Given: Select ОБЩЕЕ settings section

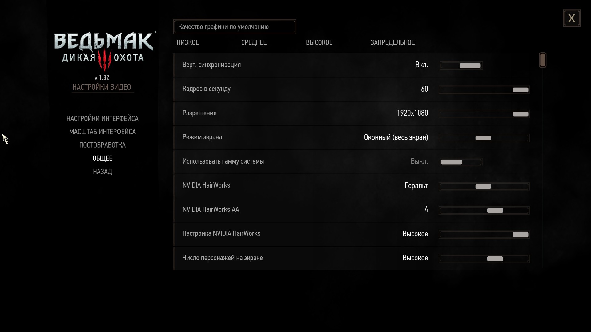Looking at the screenshot, I should pos(103,158).
